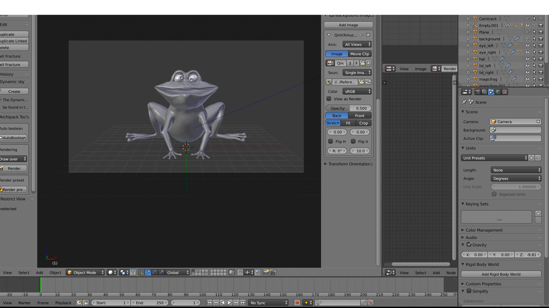Toggle lock camera and layers icon

(x=232, y=272)
